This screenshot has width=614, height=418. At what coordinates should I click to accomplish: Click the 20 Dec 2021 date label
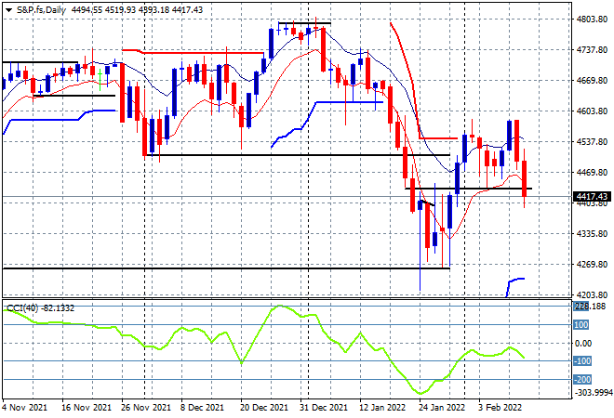point(264,408)
